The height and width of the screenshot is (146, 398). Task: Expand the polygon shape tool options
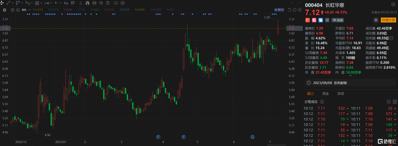pos(22,3)
